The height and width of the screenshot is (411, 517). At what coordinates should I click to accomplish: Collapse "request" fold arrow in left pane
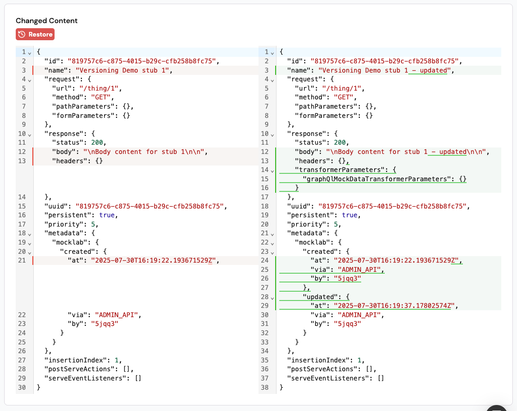click(30, 80)
